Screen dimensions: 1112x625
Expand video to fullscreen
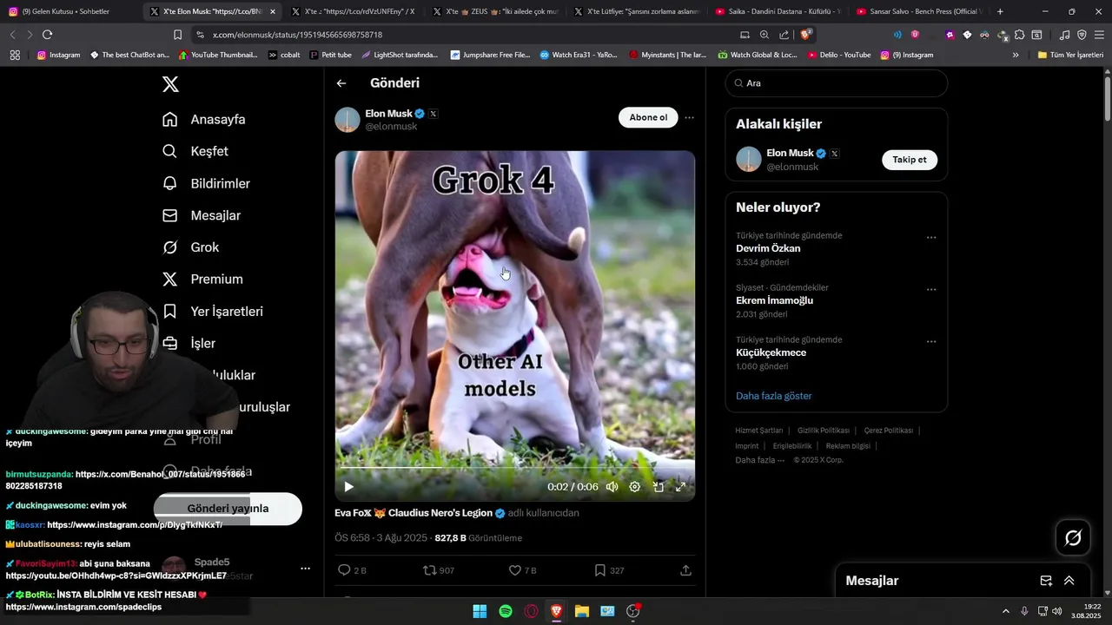tap(681, 487)
